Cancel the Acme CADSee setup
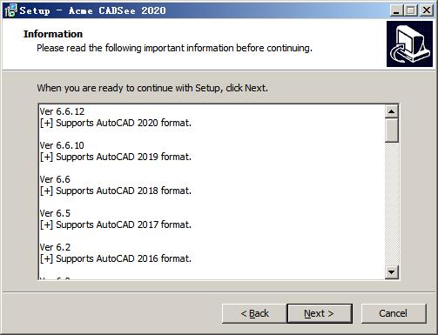This screenshot has width=438, height=335. pos(394,313)
